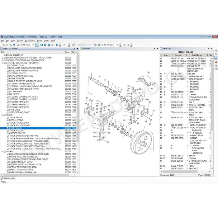Click the top grey icon in right sidebar
The image size is (218, 218).
pyautogui.click(x=216, y=50)
